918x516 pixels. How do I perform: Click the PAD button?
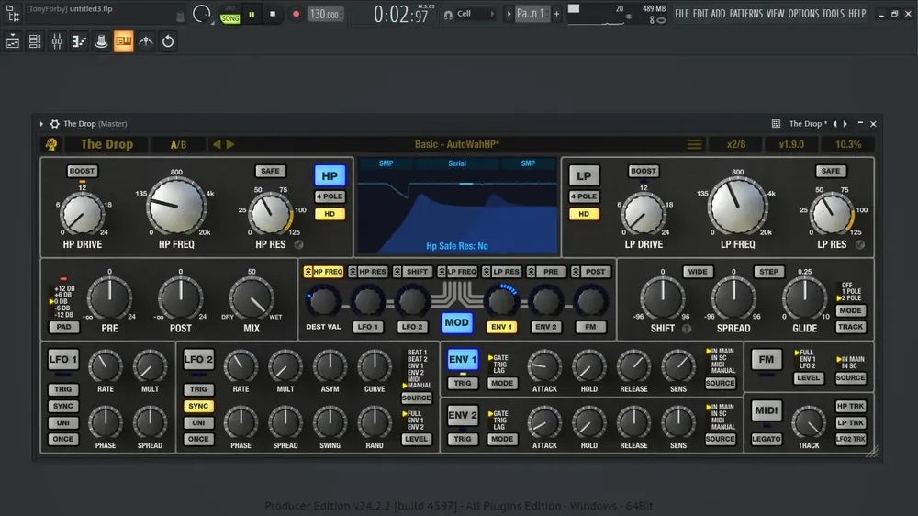click(64, 327)
